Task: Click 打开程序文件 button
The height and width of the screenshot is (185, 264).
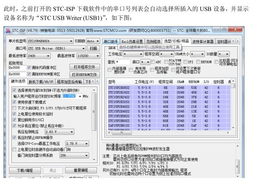Action: pos(85,67)
